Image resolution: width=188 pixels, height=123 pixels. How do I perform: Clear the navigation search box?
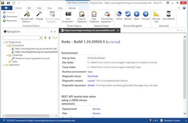pos(41,38)
